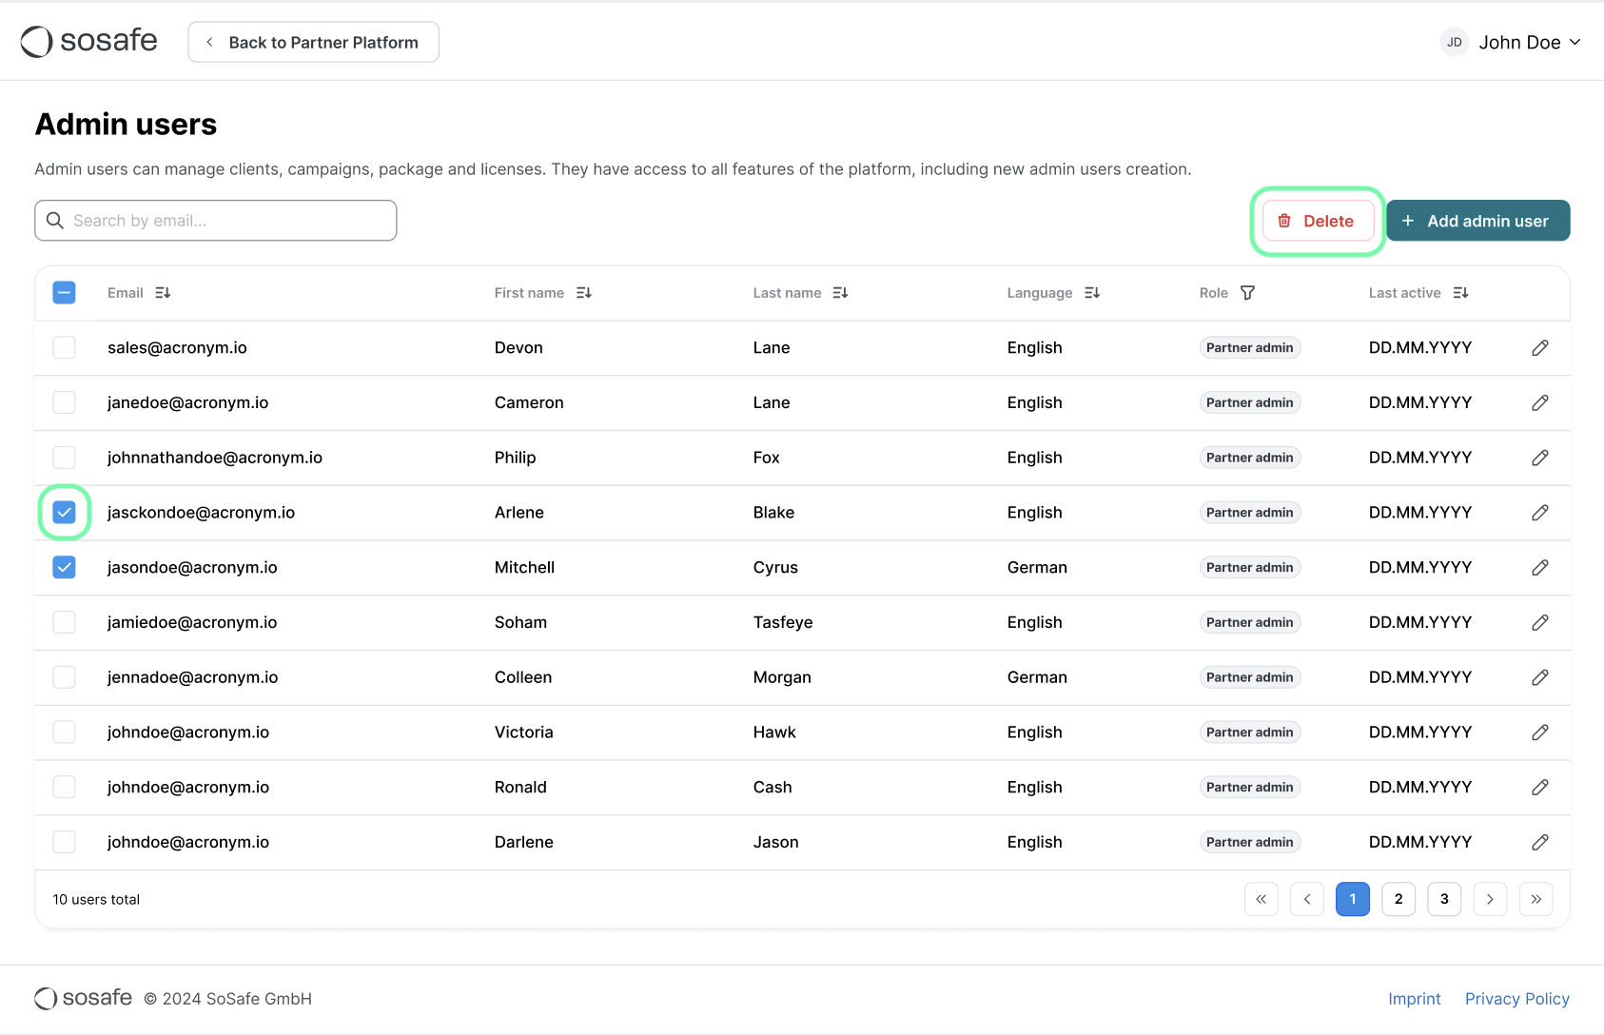Go to previous page chevron
Screen dimensions: 1604x1035
(x=1307, y=899)
